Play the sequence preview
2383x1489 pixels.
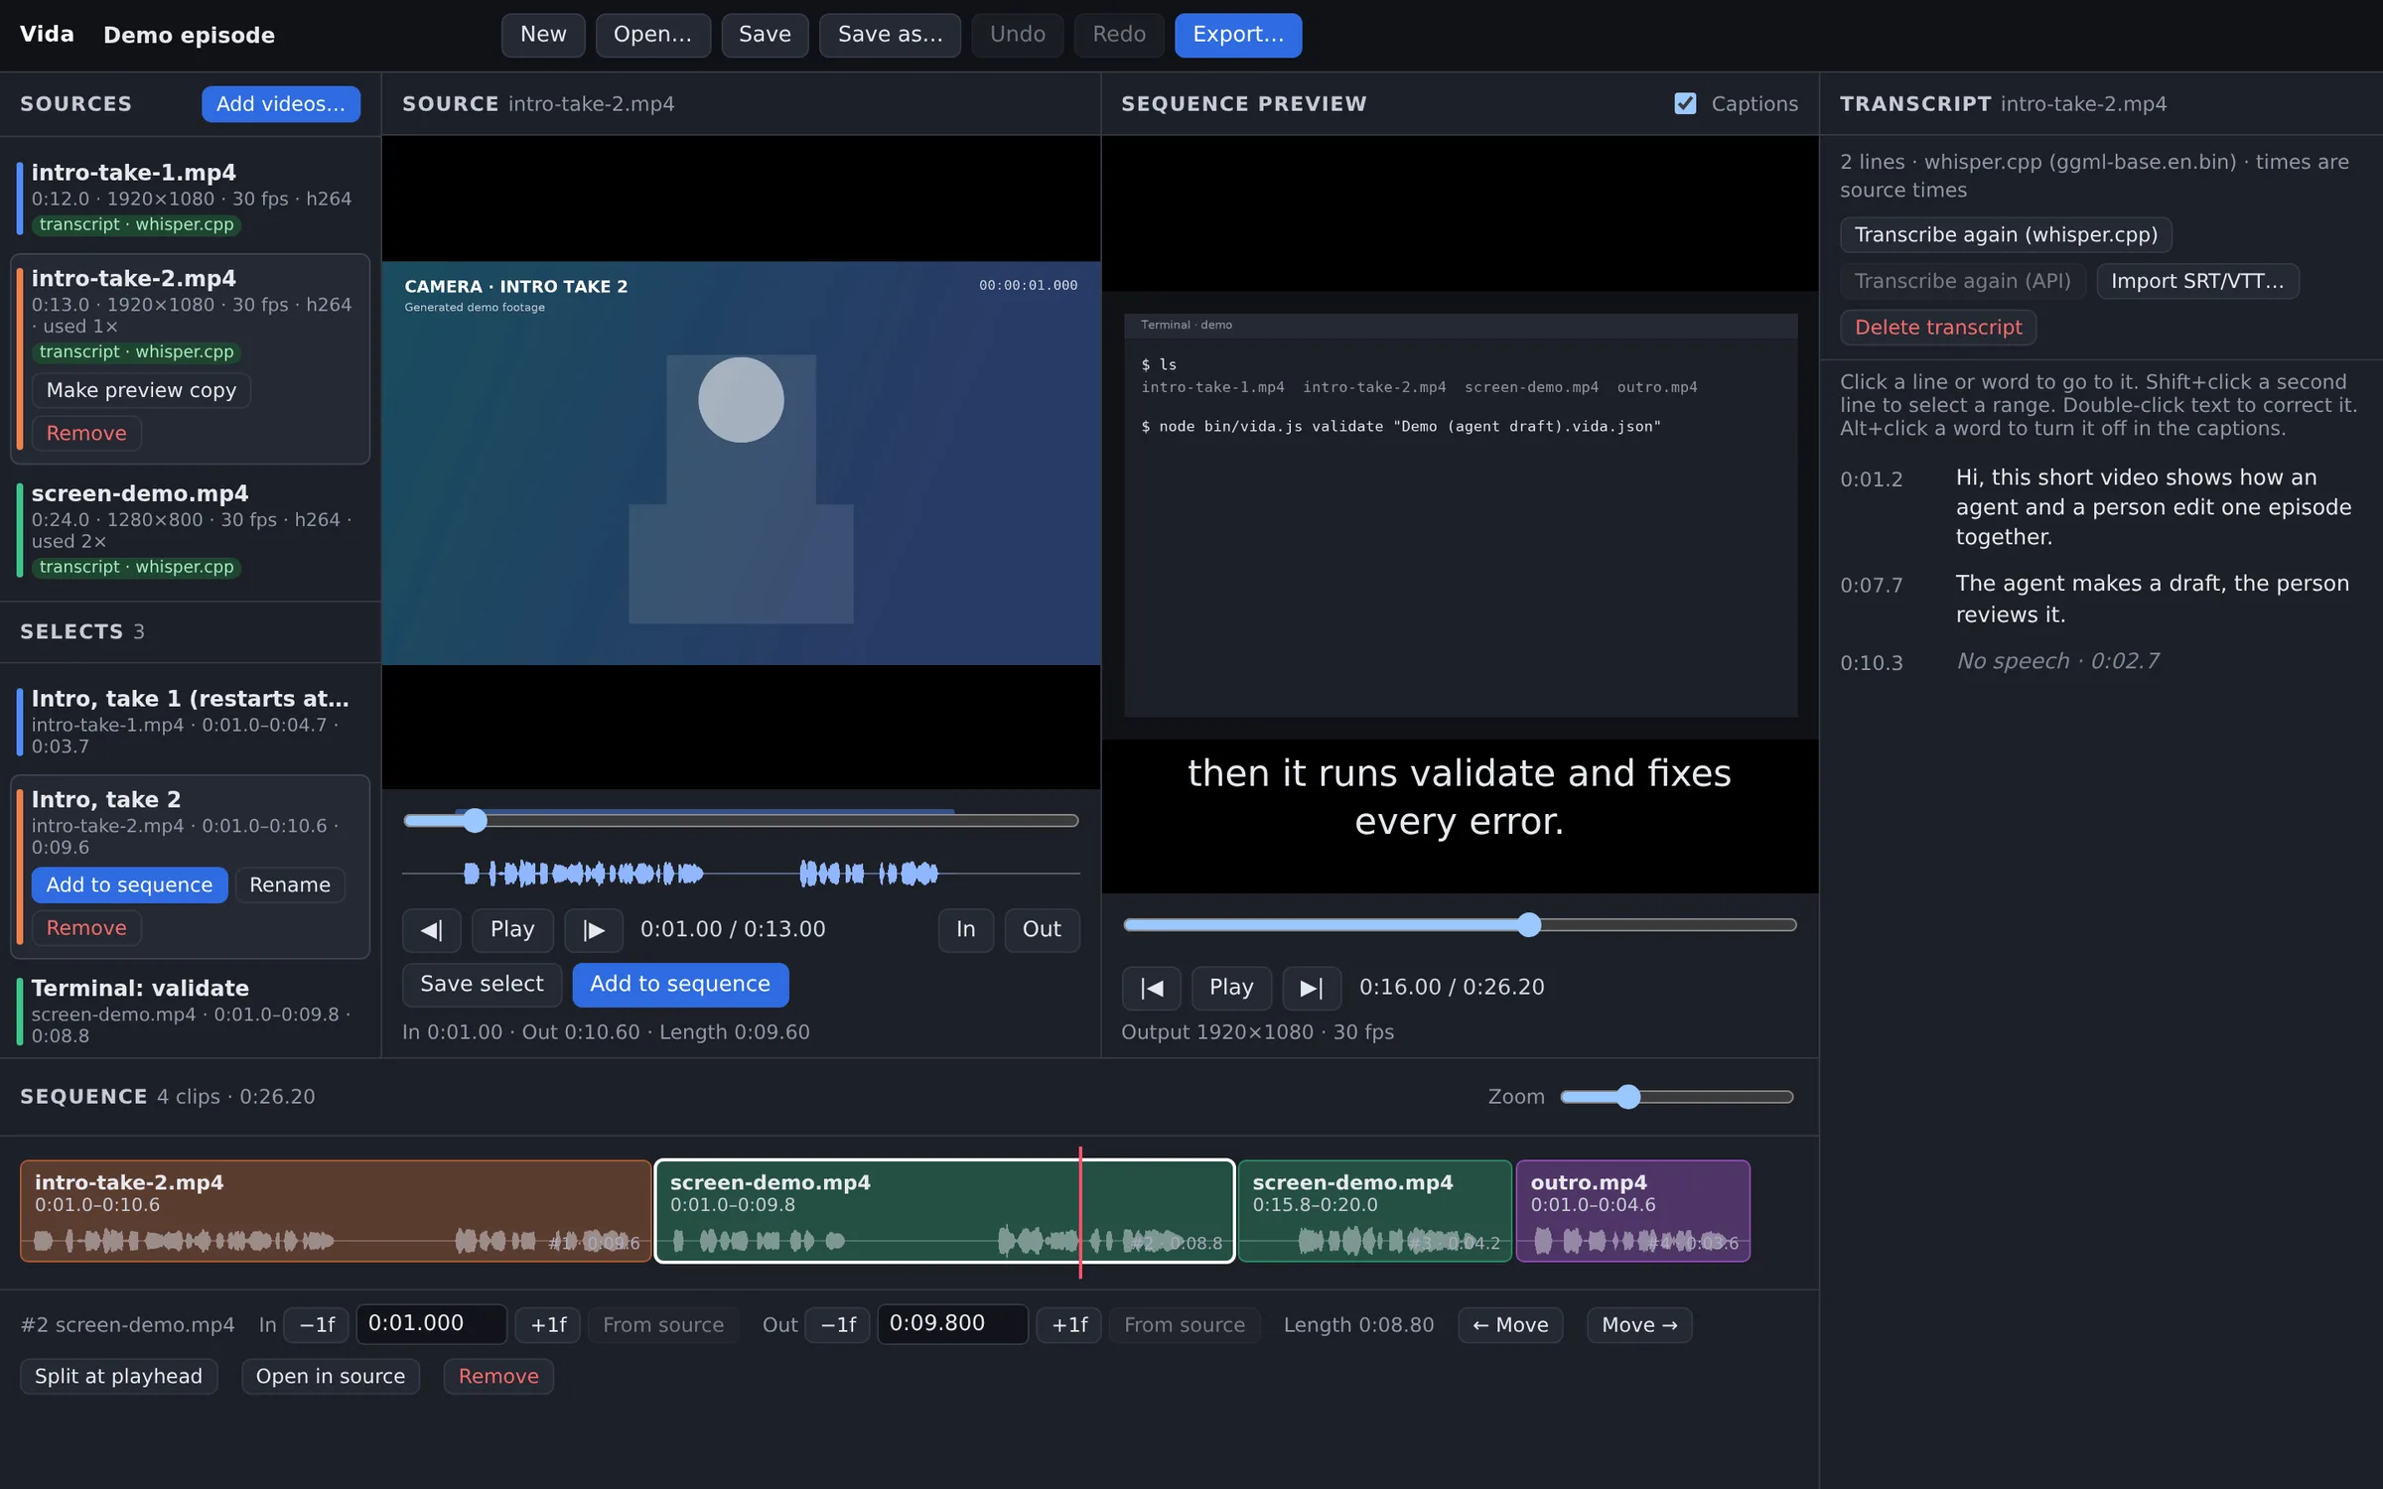pyautogui.click(x=1231, y=988)
